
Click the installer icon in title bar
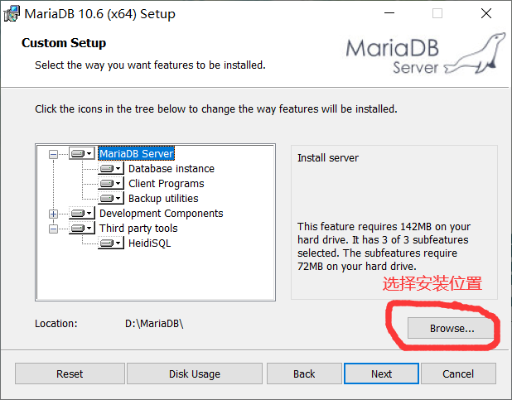[x=12, y=14]
